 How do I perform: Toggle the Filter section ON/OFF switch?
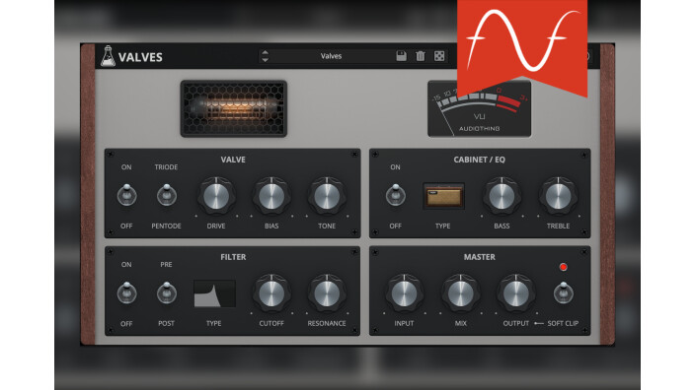tap(126, 292)
